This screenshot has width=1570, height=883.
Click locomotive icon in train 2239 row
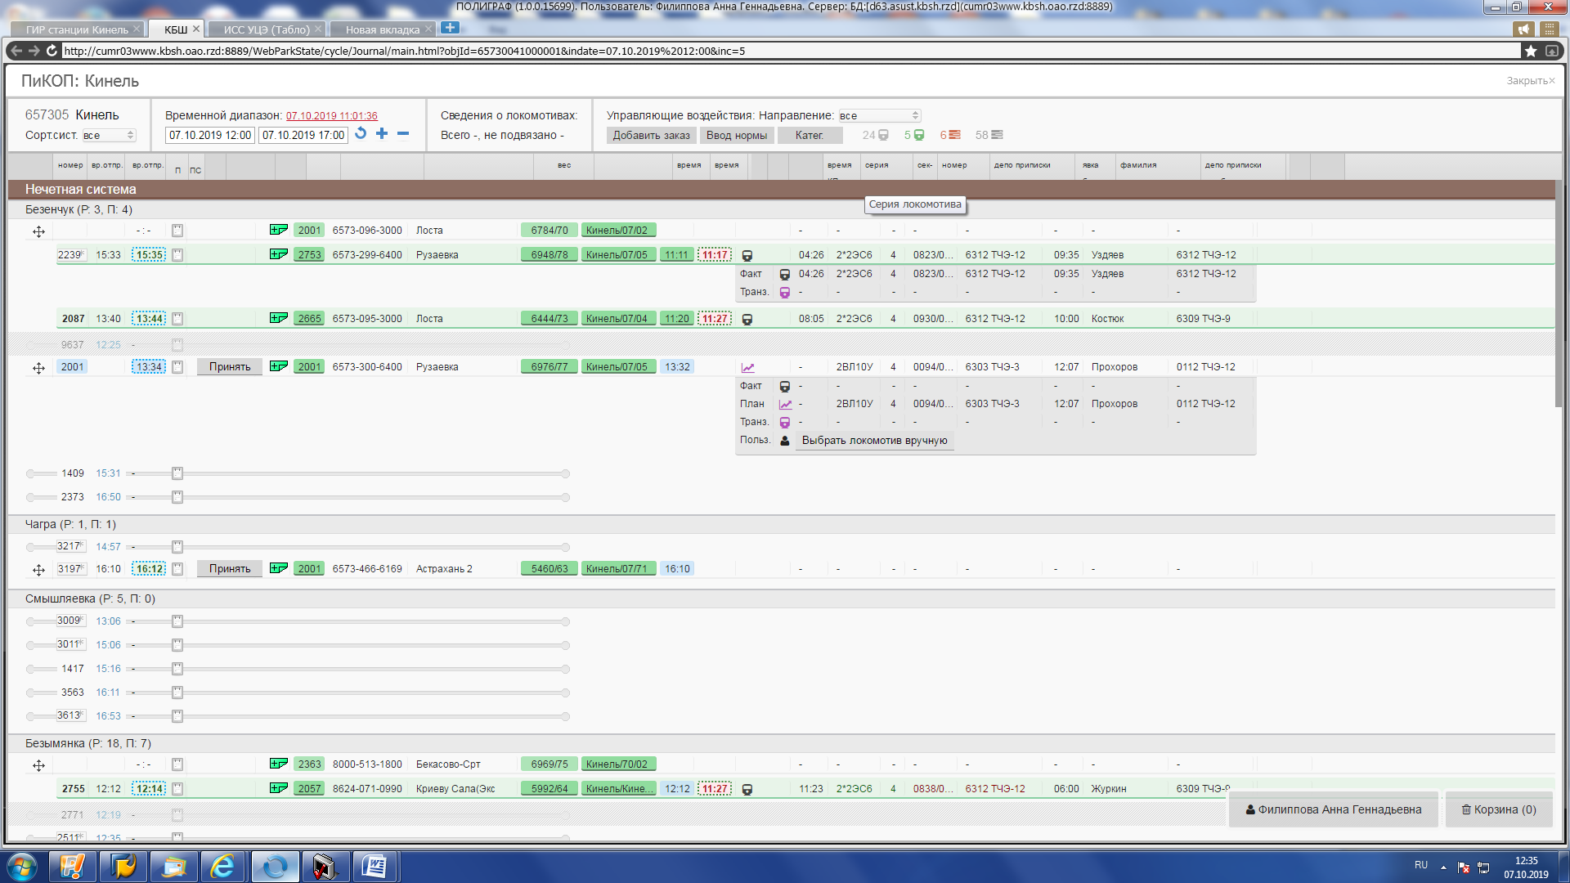pyautogui.click(x=747, y=255)
